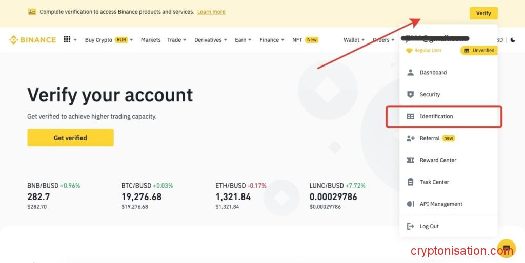
Task: Expand the Derivatives dropdown menu
Action: click(211, 40)
